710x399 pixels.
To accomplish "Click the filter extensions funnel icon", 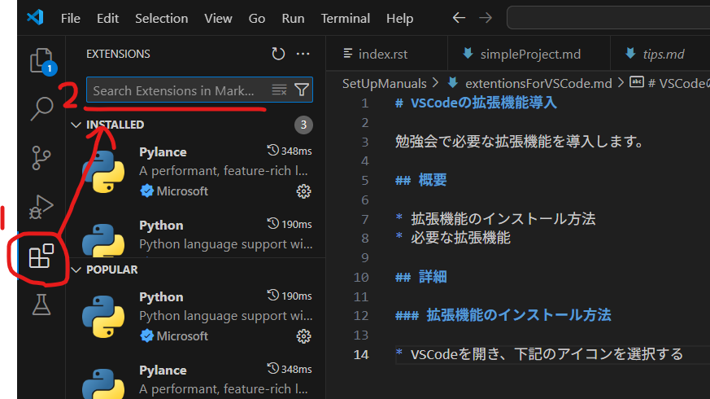I will tap(301, 90).
